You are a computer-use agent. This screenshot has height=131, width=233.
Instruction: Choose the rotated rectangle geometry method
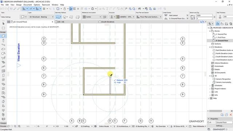click(78, 17)
